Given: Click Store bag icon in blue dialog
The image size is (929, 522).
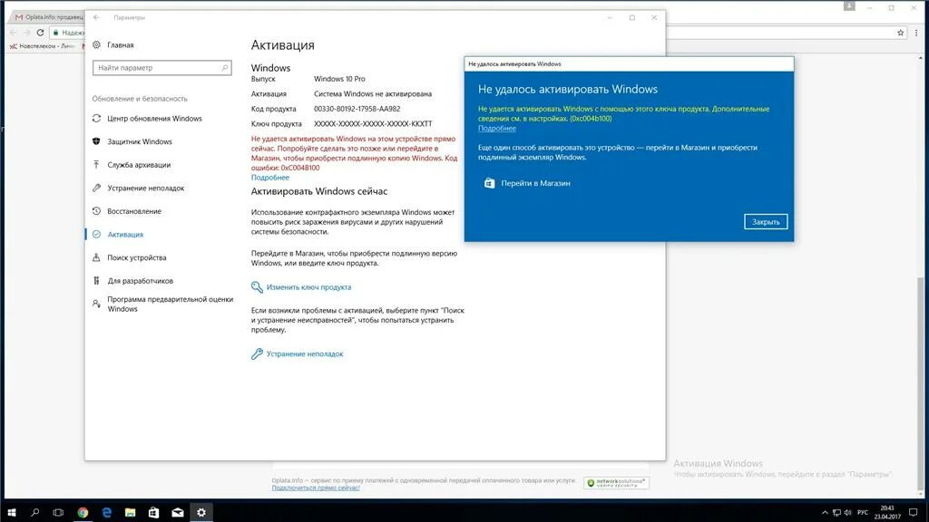Looking at the screenshot, I should click(489, 183).
